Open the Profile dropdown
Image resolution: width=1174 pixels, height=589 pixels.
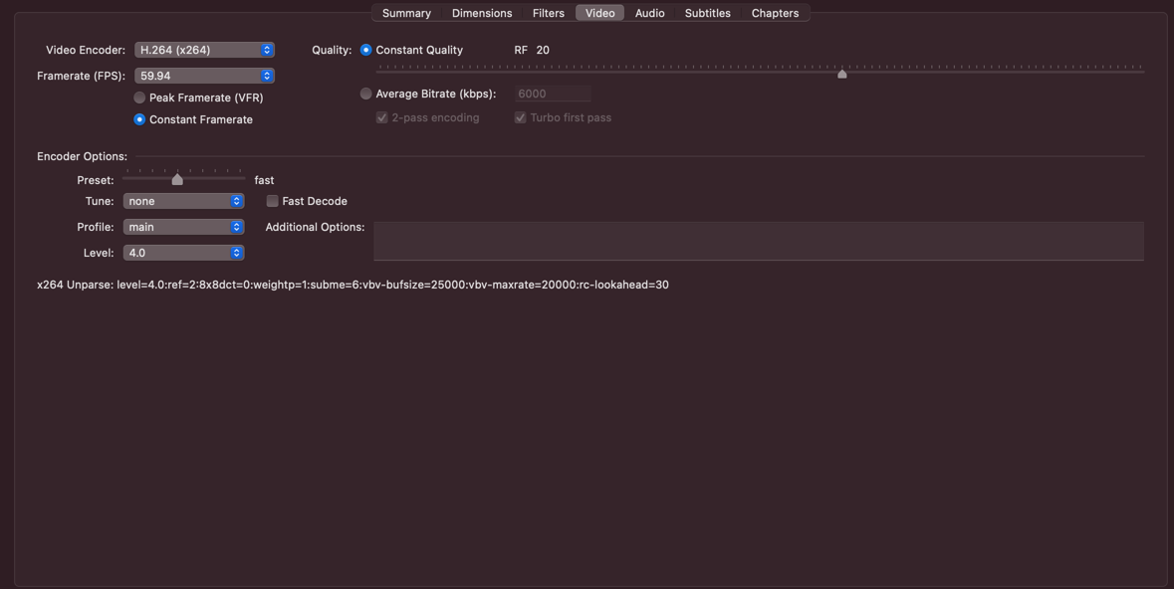[x=183, y=226]
